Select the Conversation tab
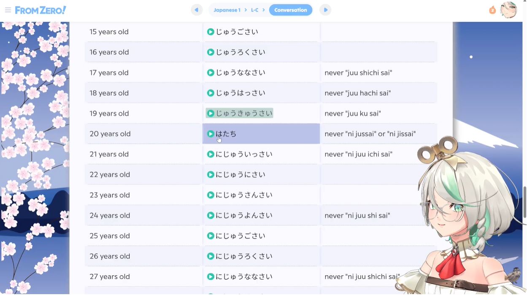This screenshot has height=295, width=527. click(290, 10)
